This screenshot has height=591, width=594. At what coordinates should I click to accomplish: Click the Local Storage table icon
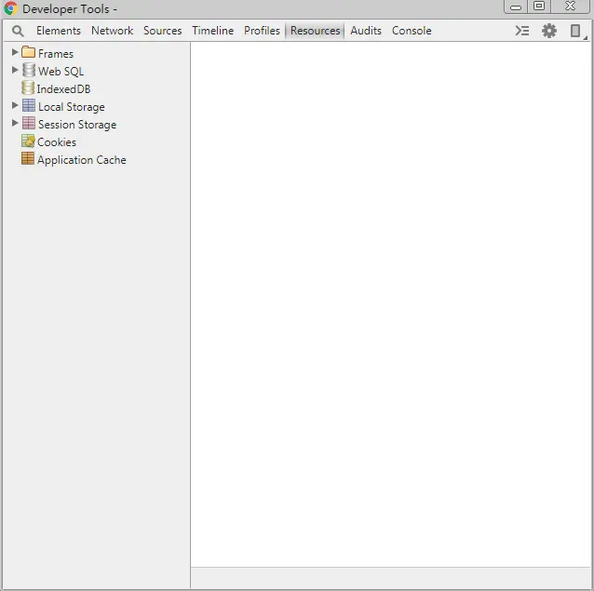(x=29, y=105)
